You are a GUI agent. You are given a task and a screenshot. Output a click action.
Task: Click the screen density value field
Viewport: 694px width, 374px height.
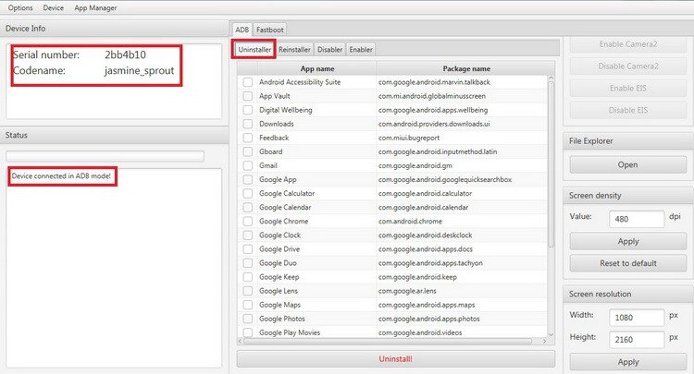pyautogui.click(x=637, y=219)
